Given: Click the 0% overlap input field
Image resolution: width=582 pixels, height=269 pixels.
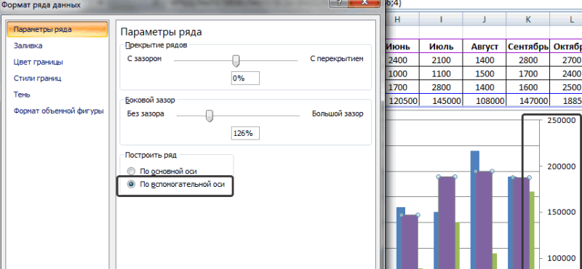Looking at the screenshot, I should tap(245, 79).
